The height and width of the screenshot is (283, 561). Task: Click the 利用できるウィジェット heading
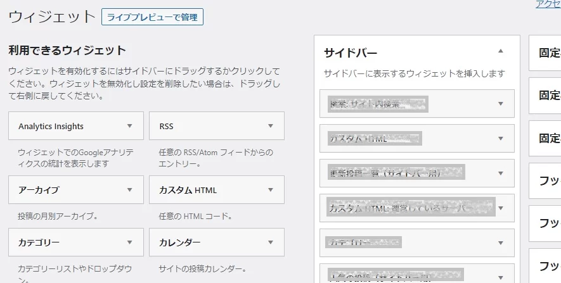coord(67,50)
